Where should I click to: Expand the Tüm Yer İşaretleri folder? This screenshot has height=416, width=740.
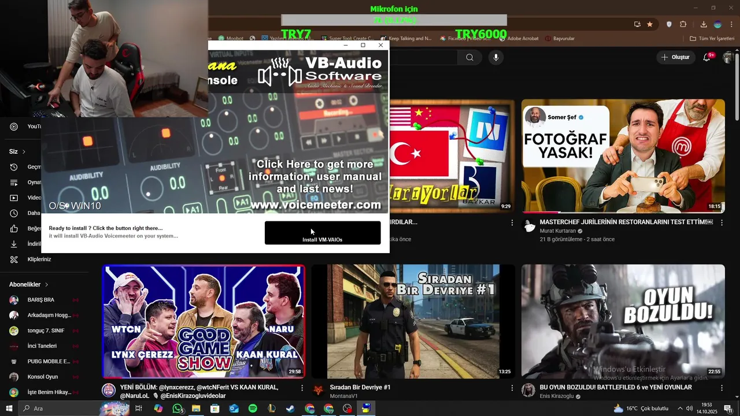pos(712,39)
